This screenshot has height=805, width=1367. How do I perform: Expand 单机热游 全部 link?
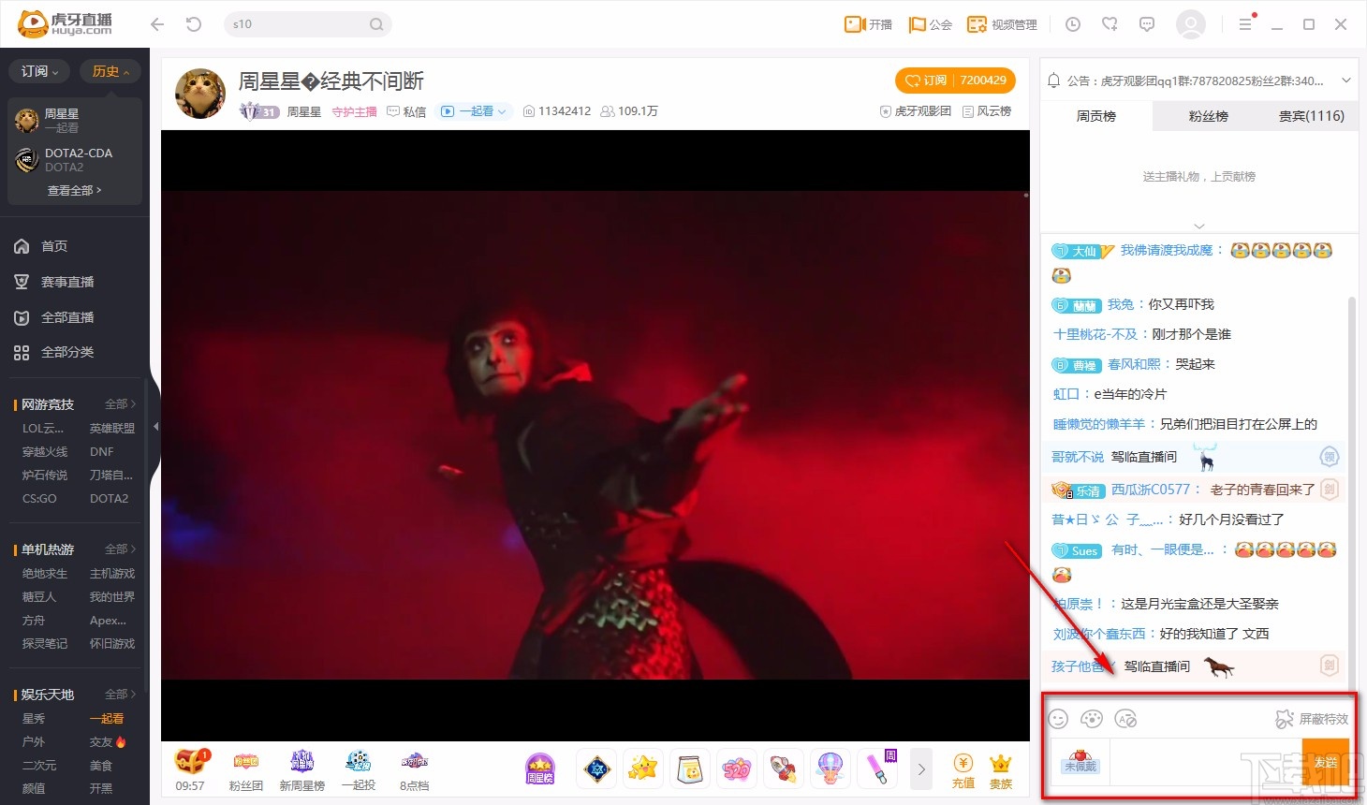(120, 549)
